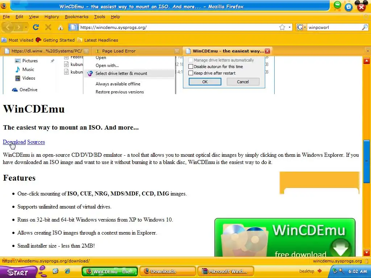Close the Page Load Error tab
The image size is (371, 278).
tap(176, 51)
